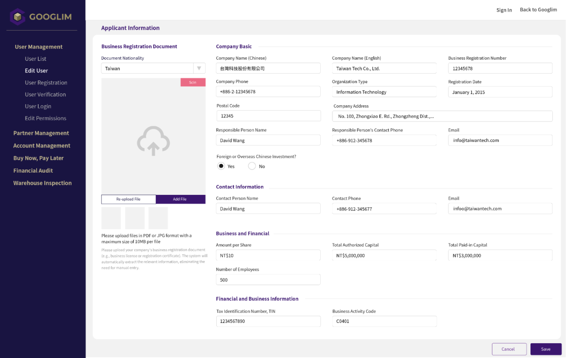Go to Financial Audit

click(33, 170)
